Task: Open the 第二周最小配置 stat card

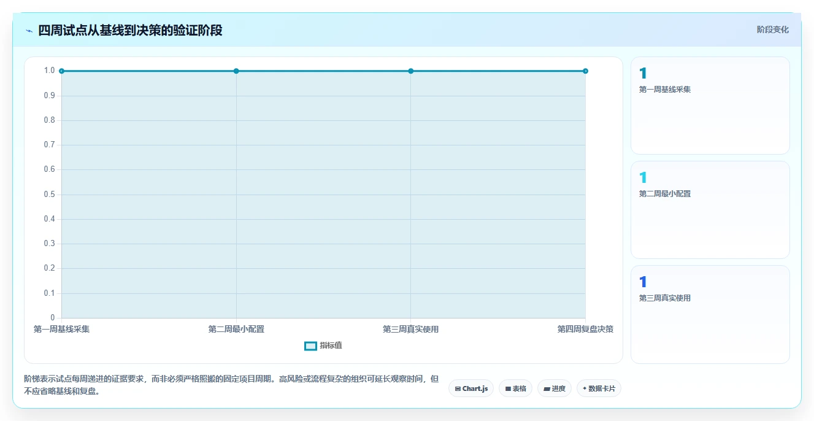Action: 710,210
